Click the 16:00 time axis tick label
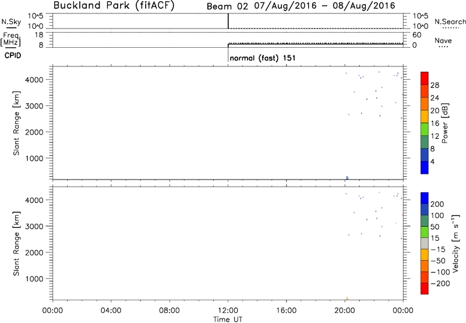This screenshot has width=466, height=323. [286, 311]
